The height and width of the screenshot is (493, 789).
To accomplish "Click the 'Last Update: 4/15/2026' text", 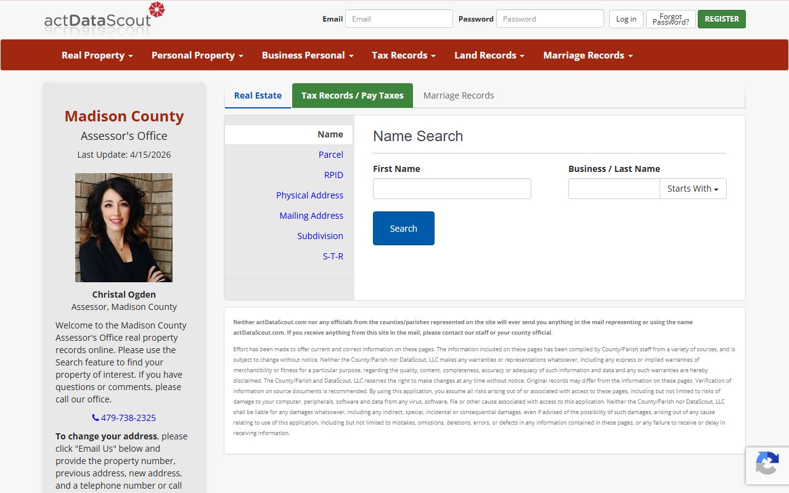I will pos(124,155).
